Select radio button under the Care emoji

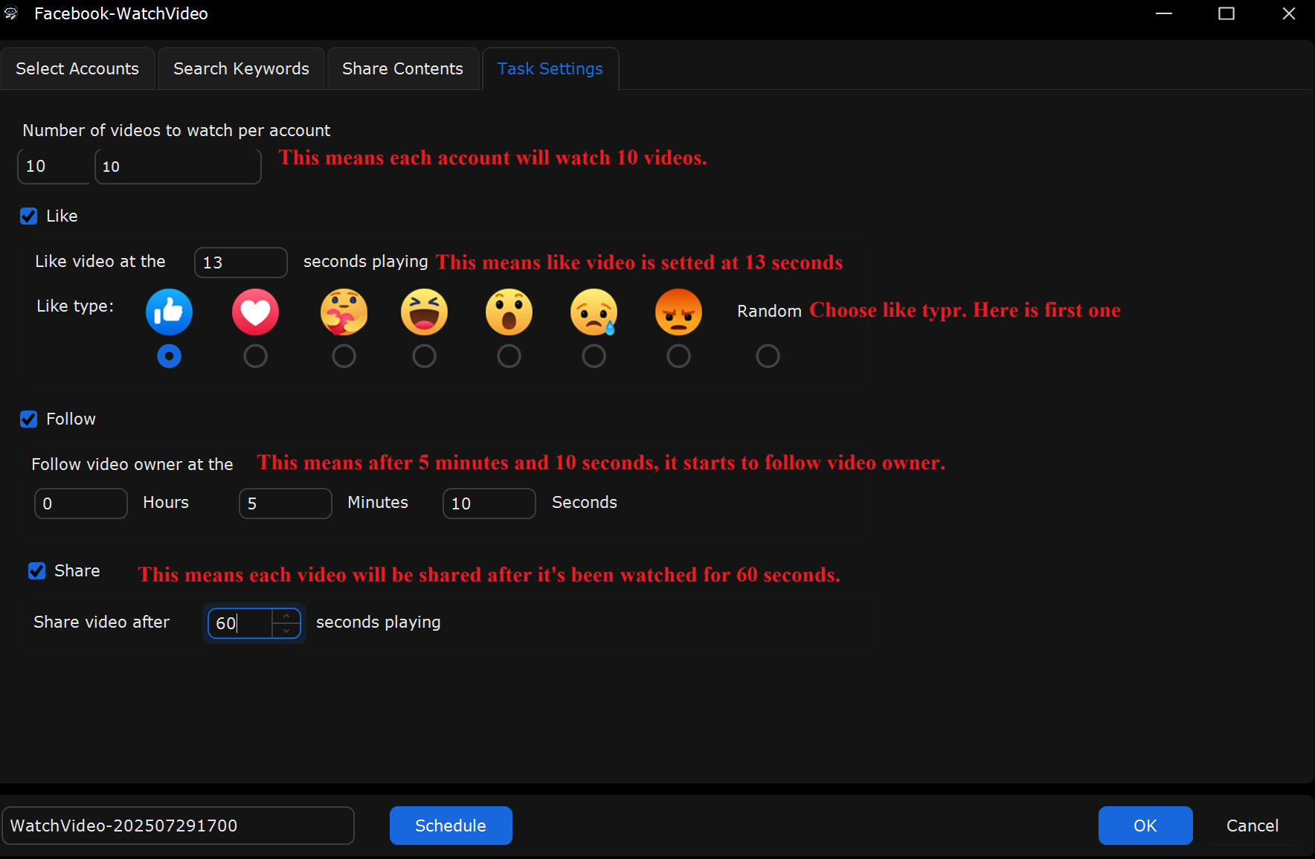point(344,356)
